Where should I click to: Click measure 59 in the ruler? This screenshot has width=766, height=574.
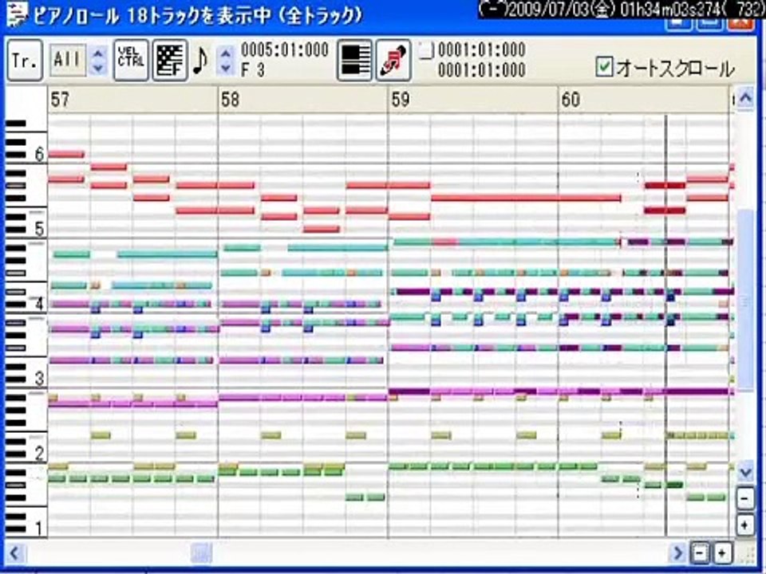(x=400, y=100)
